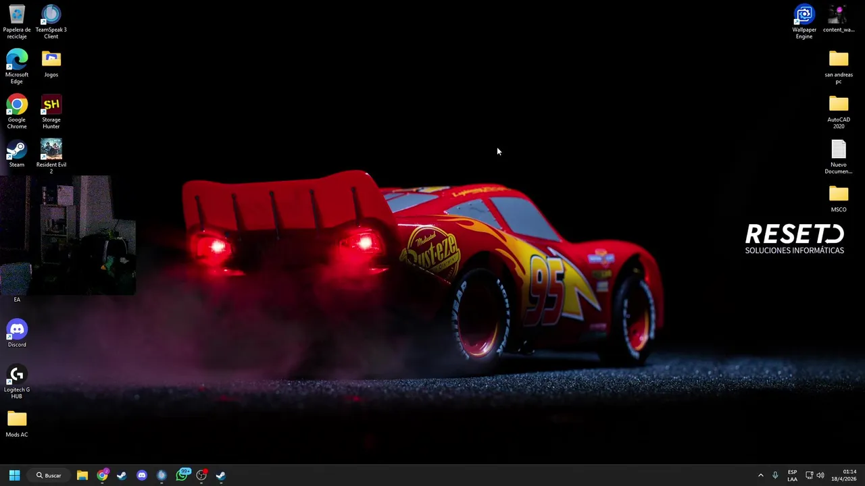
Task: Open the volume speaker tray icon
Action: pos(820,475)
